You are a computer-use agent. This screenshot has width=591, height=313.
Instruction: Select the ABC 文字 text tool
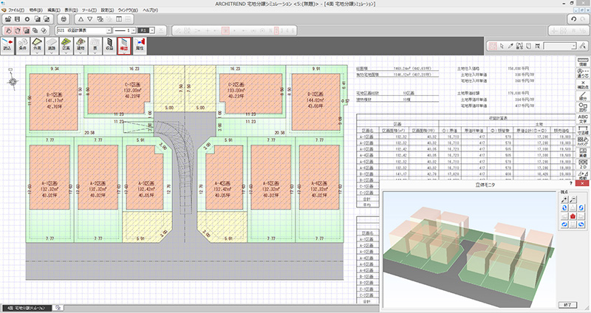click(x=583, y=119)
